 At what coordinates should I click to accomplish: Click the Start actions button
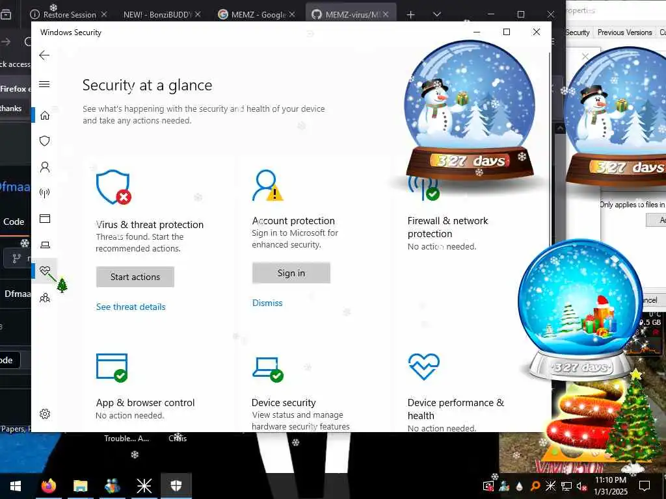click(x=135, y=277)
